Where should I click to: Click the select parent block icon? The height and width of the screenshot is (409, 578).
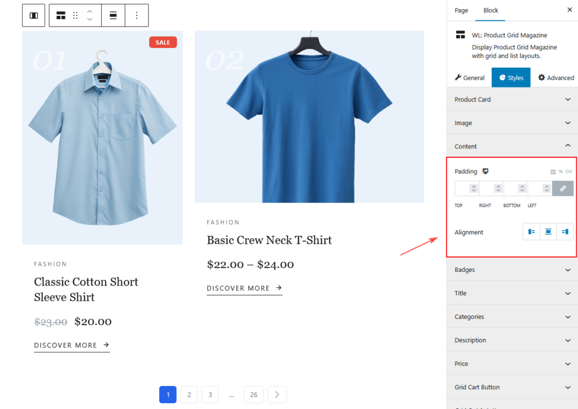click(x=33, y=16)
